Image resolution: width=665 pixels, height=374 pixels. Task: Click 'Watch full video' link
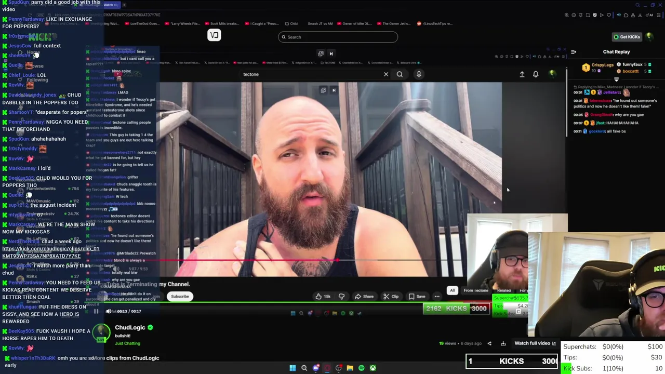click(x=535, y=343)
